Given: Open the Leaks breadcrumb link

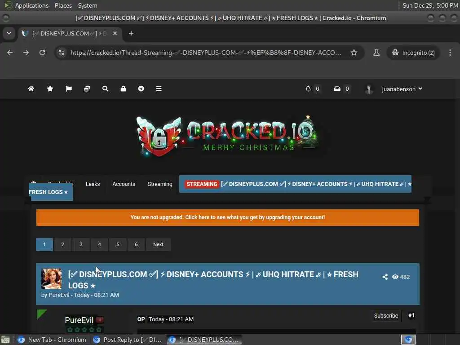Looking at the screenshot, I should click(x=93, y=184).
